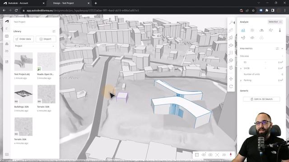Expand the Parking row

(x=241, y=81)
